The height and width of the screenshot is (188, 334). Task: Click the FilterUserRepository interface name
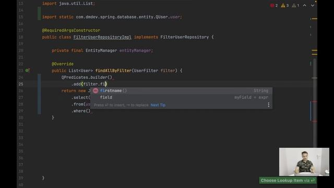tap(184, 37)
